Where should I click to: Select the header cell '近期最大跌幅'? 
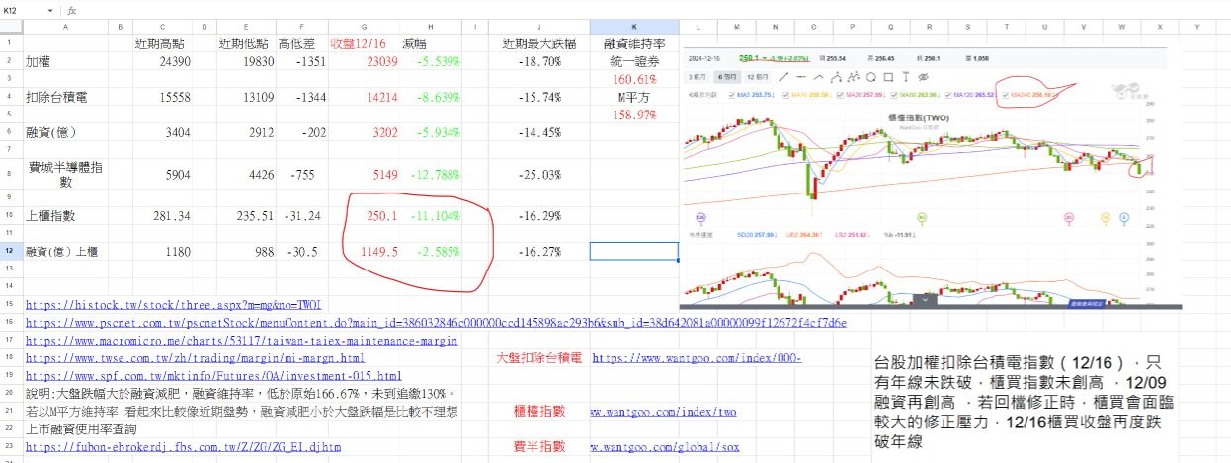pos(539,43)
